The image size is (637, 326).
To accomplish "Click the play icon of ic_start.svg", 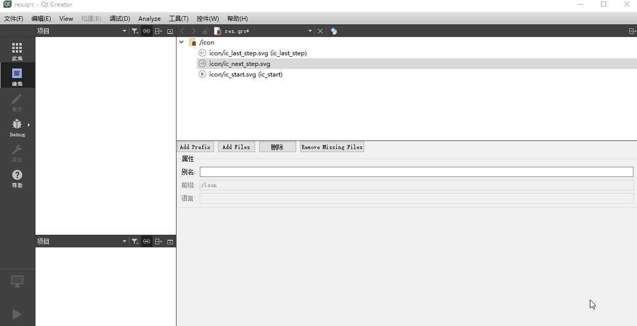I will tap(202, 74).
